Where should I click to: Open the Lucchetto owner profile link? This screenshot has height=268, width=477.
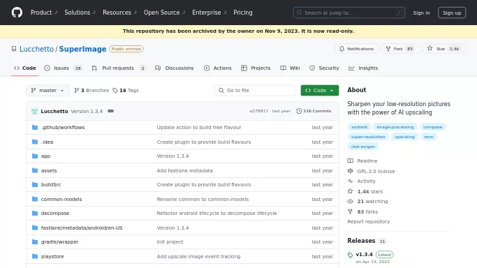pyautogui.click(x=36, y=49)
